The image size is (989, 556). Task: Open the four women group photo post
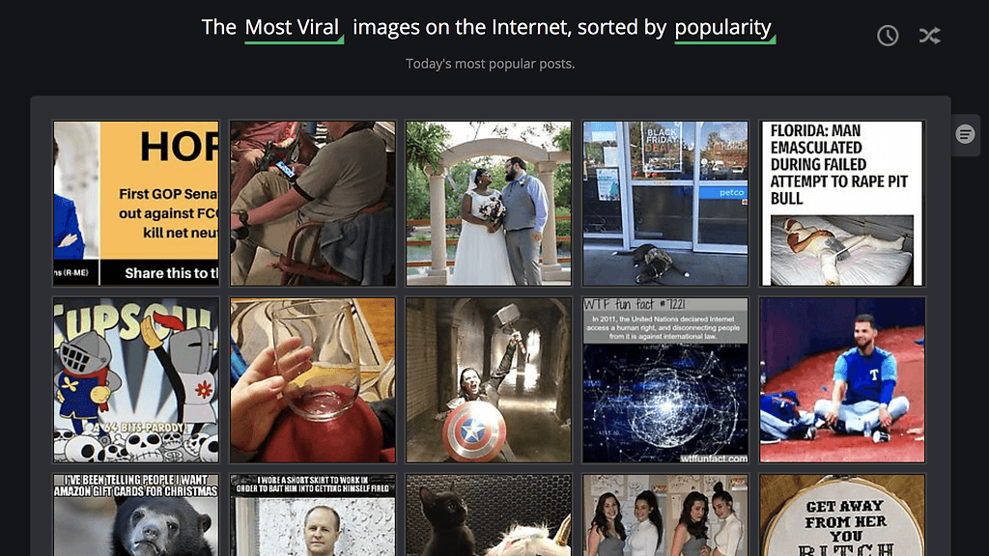click(665, 515)
